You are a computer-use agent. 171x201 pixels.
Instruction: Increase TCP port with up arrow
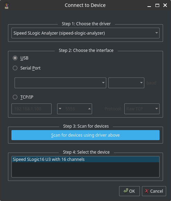[89, 109]
